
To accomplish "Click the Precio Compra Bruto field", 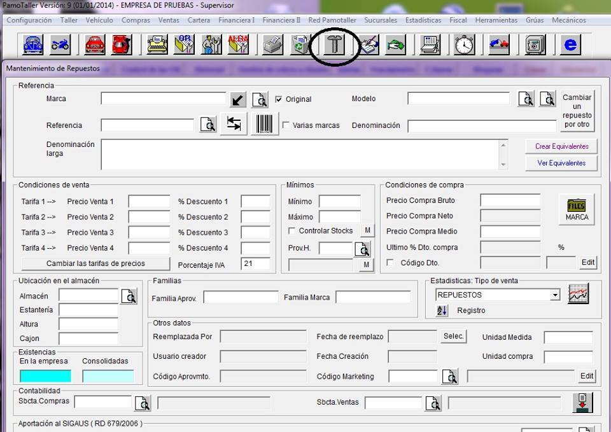I will pyautogui.click(x=510, y=200).
